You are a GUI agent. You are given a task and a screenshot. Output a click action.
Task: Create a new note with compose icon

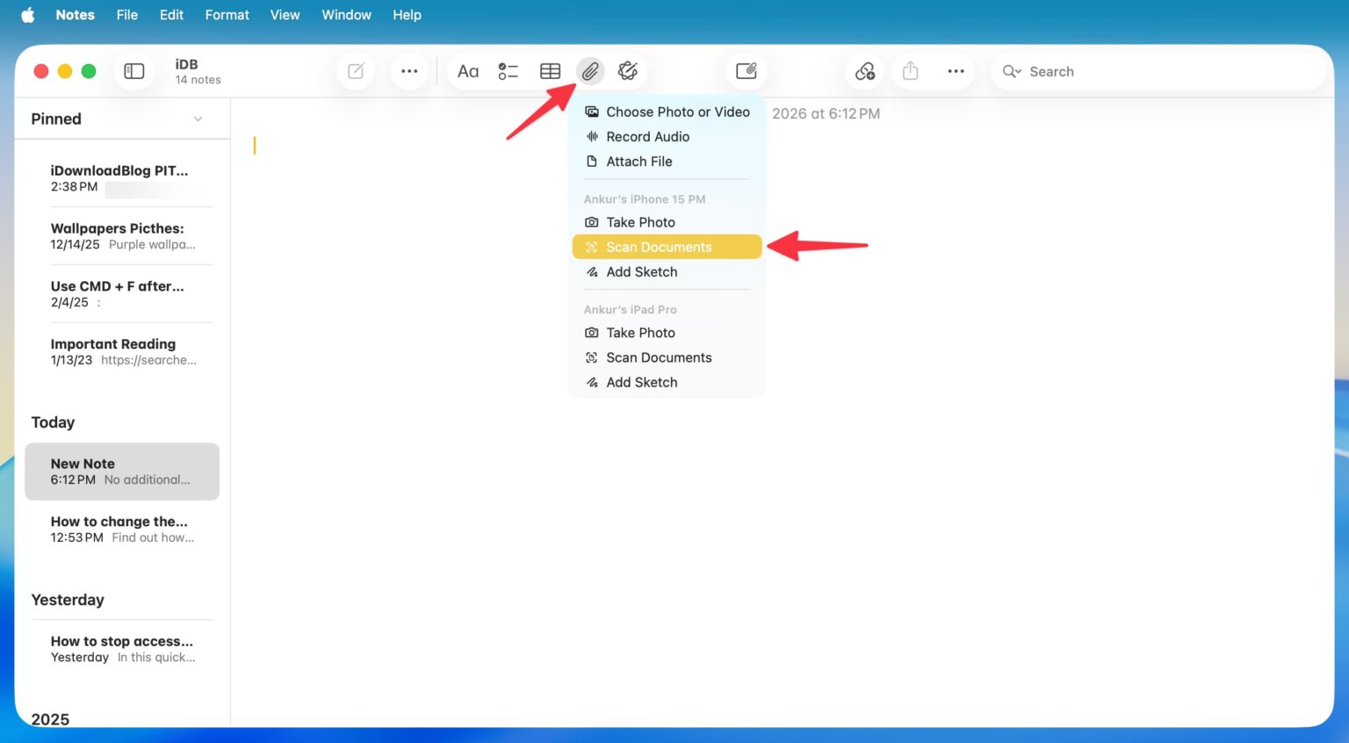click(x=356, y=71)
